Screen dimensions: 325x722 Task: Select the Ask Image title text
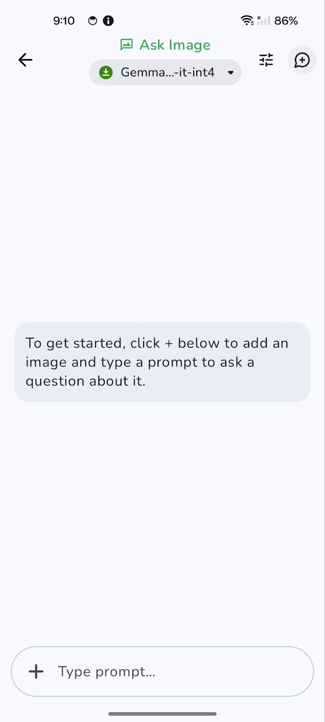pos(175,45)
